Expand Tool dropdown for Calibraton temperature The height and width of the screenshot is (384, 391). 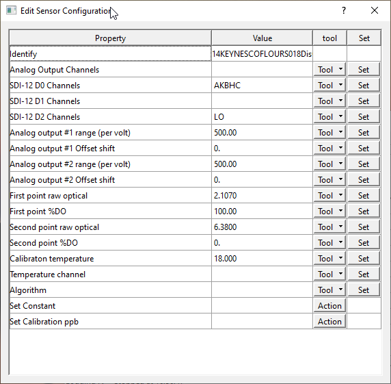(x=329, y=259)
